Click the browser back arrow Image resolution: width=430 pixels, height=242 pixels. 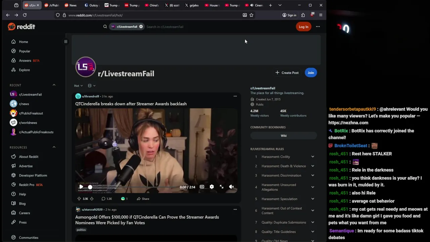8,15
